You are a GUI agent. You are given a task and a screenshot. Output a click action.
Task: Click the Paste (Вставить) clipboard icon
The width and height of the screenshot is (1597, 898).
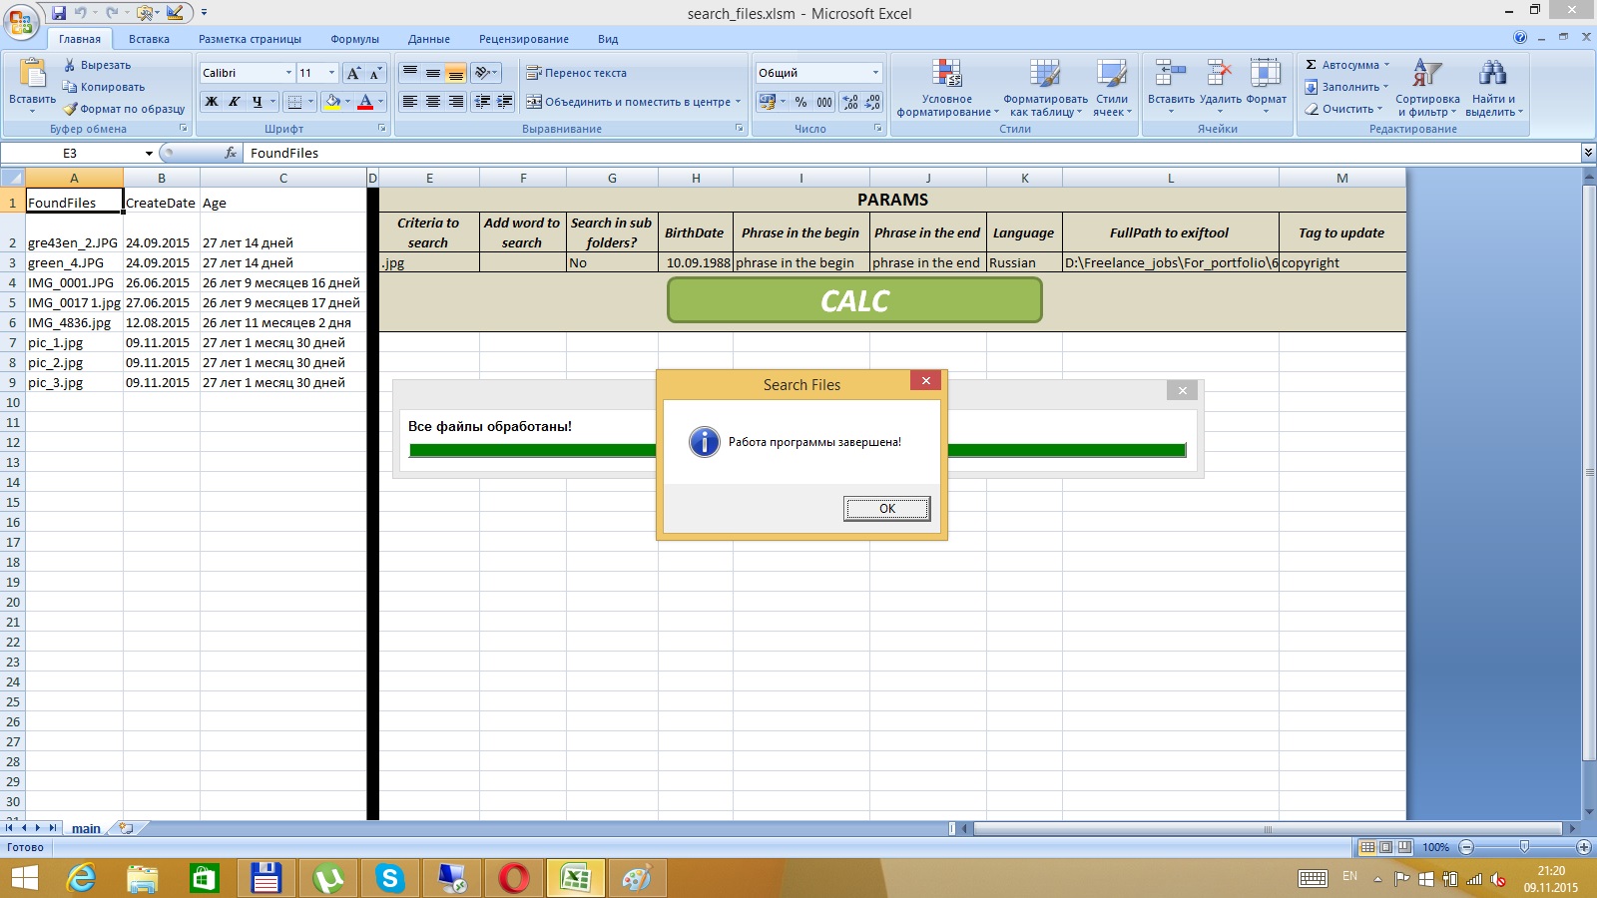[32, 75]
